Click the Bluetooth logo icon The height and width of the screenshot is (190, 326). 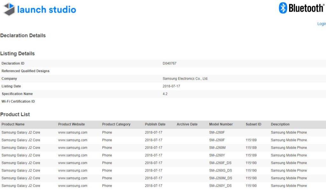[x=283, y=8]
